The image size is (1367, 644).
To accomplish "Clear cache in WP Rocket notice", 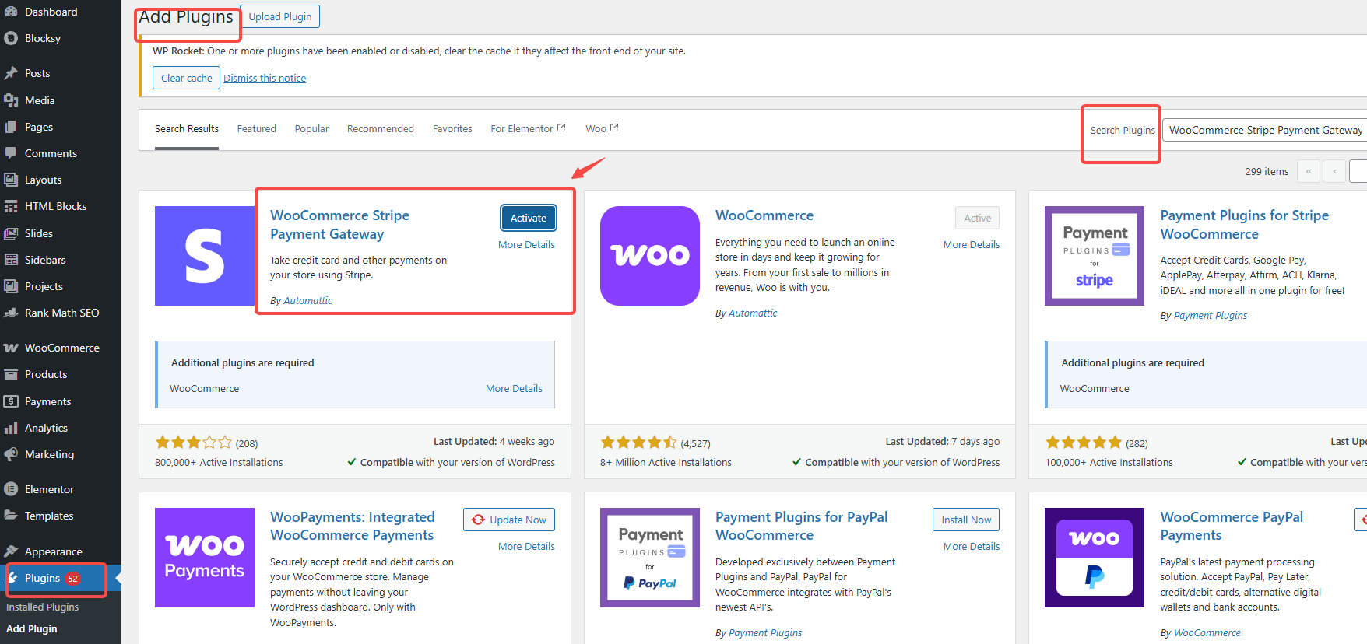I will tap(186, 78).
